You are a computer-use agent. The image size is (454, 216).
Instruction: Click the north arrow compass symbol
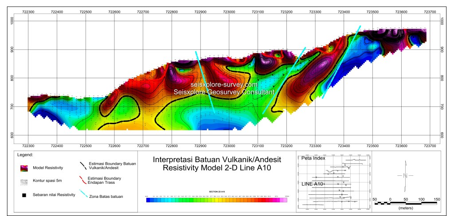click(404, 174)
